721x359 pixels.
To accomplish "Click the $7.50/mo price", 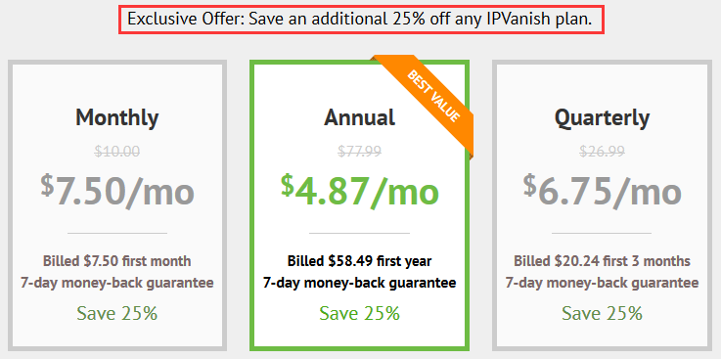I will coord(117,190).
